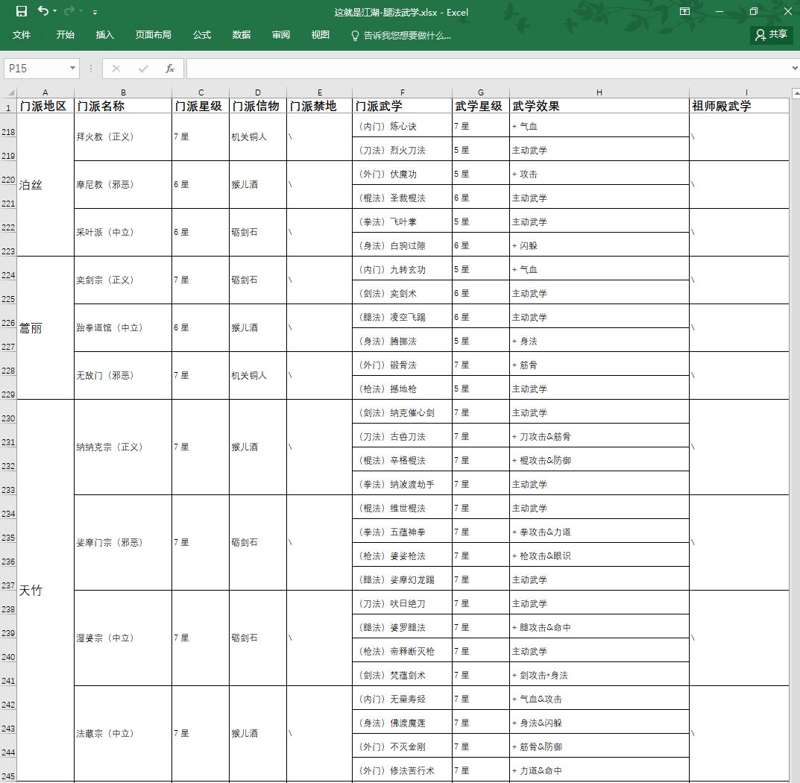Switch to the 开始 ribbon tab

coord(66,35)
